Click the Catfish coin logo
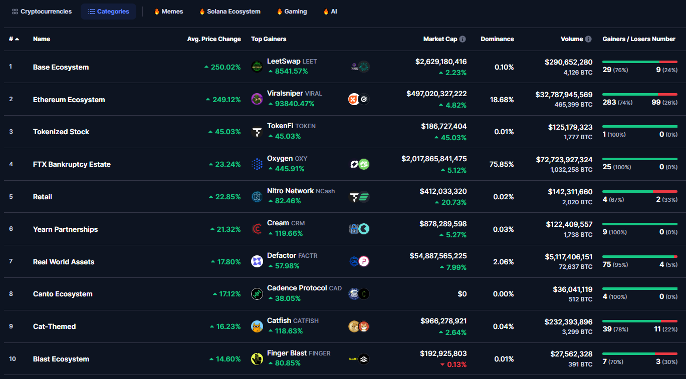Screen dimensions: 686x379 [257, 326]
